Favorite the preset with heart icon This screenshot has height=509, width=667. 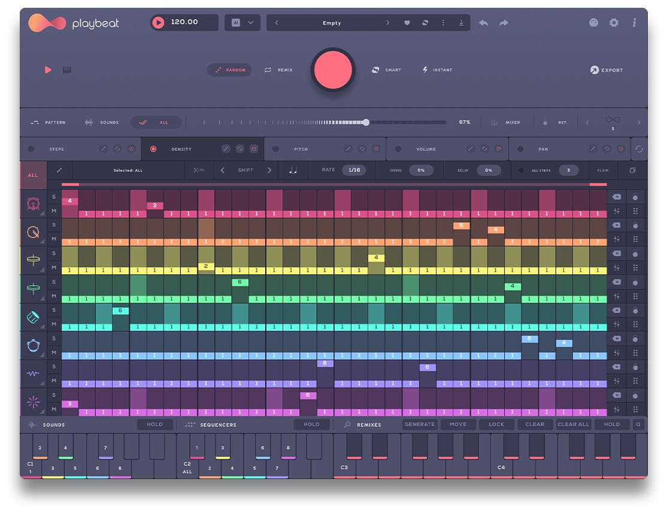(x=407, y=23)
